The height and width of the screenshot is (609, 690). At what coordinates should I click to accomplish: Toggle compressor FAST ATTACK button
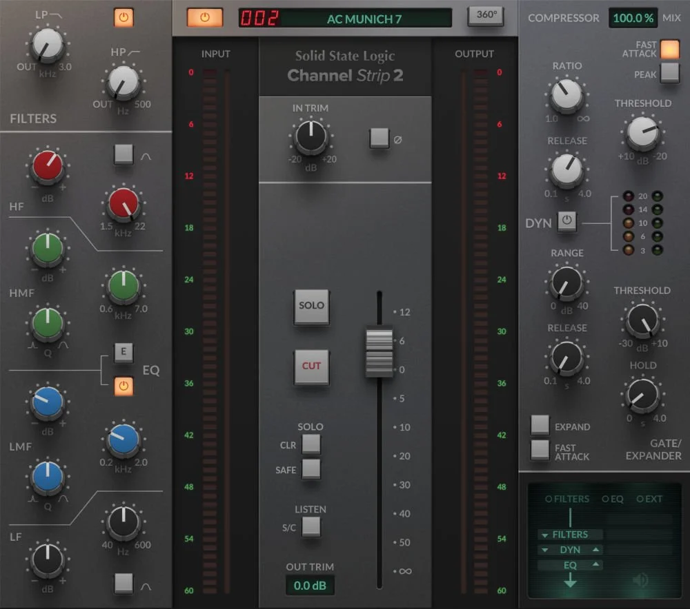click(x=670, y=49)
